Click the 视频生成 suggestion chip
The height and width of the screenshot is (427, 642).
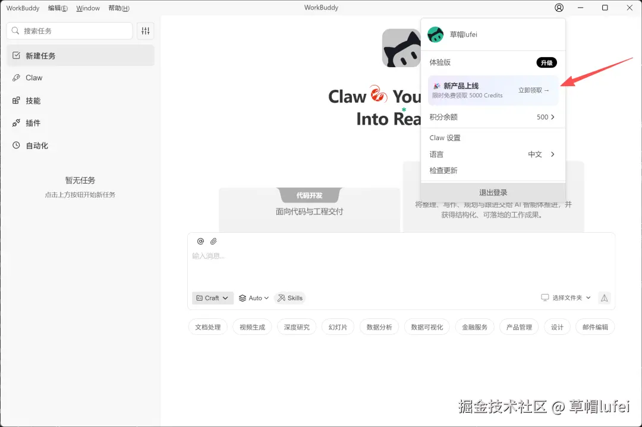[x=252, y=327]
